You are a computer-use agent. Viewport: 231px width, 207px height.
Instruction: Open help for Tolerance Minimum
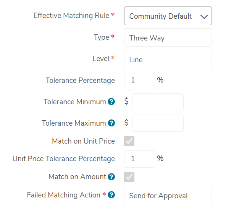(111, 102)
